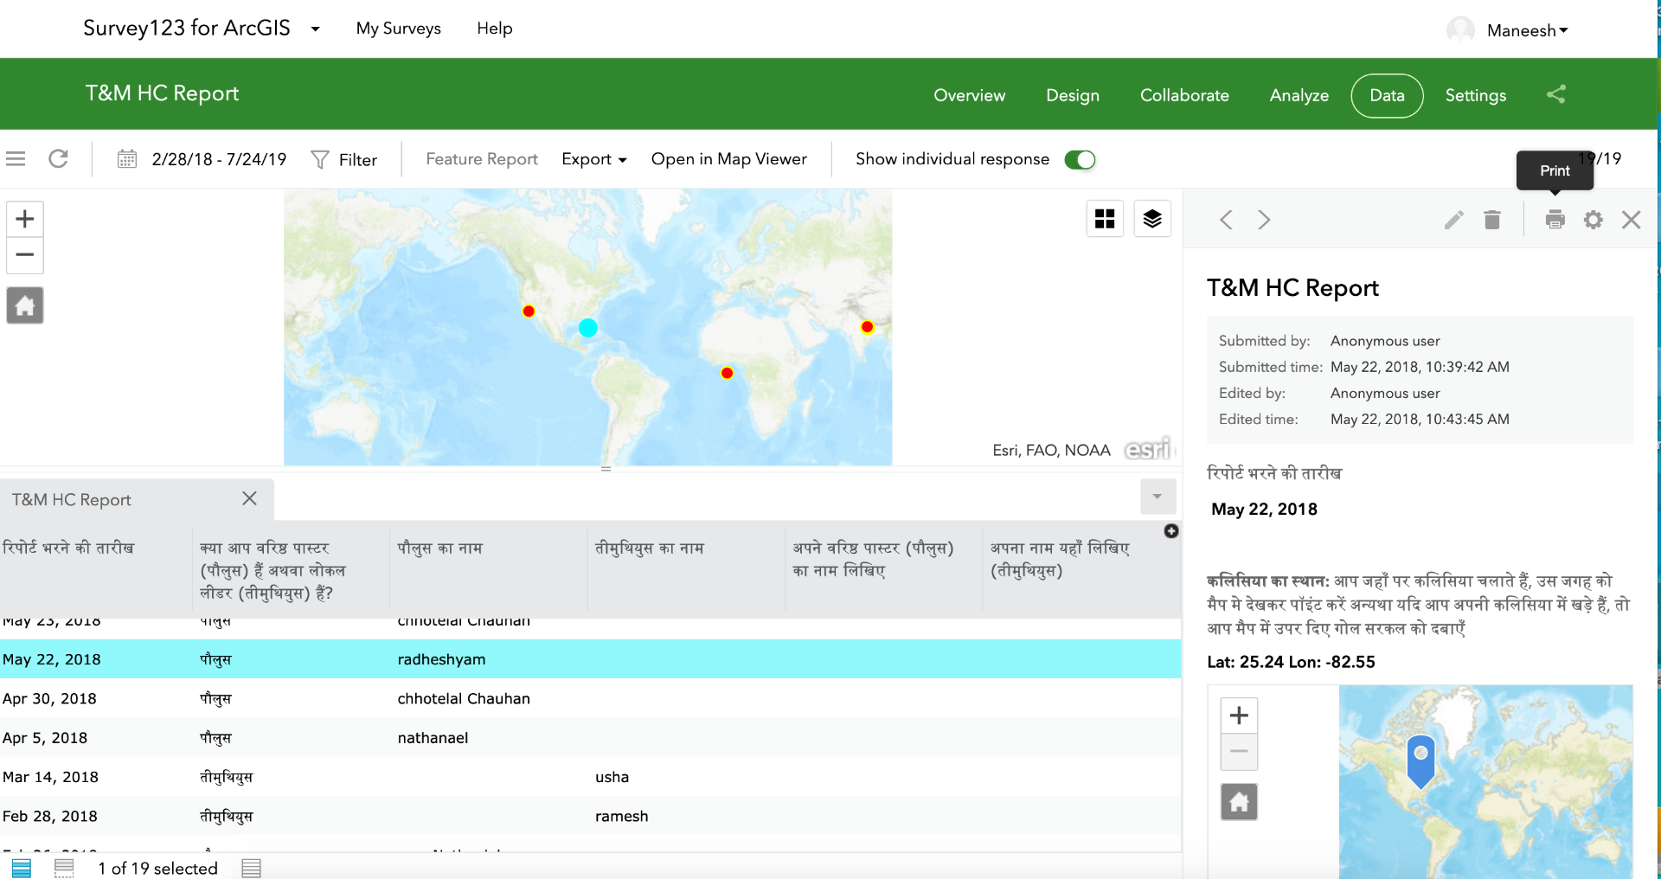Add a column with the plus icon

(1171, 531)
